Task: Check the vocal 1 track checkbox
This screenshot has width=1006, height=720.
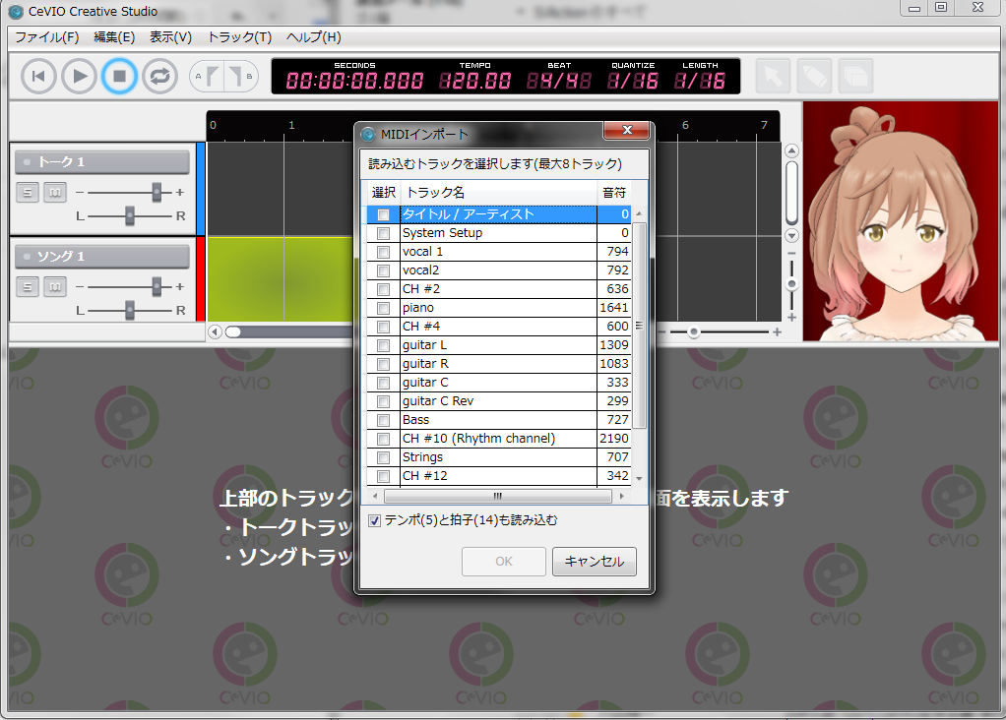Action: pyautogui.click(x=383, y=252)
